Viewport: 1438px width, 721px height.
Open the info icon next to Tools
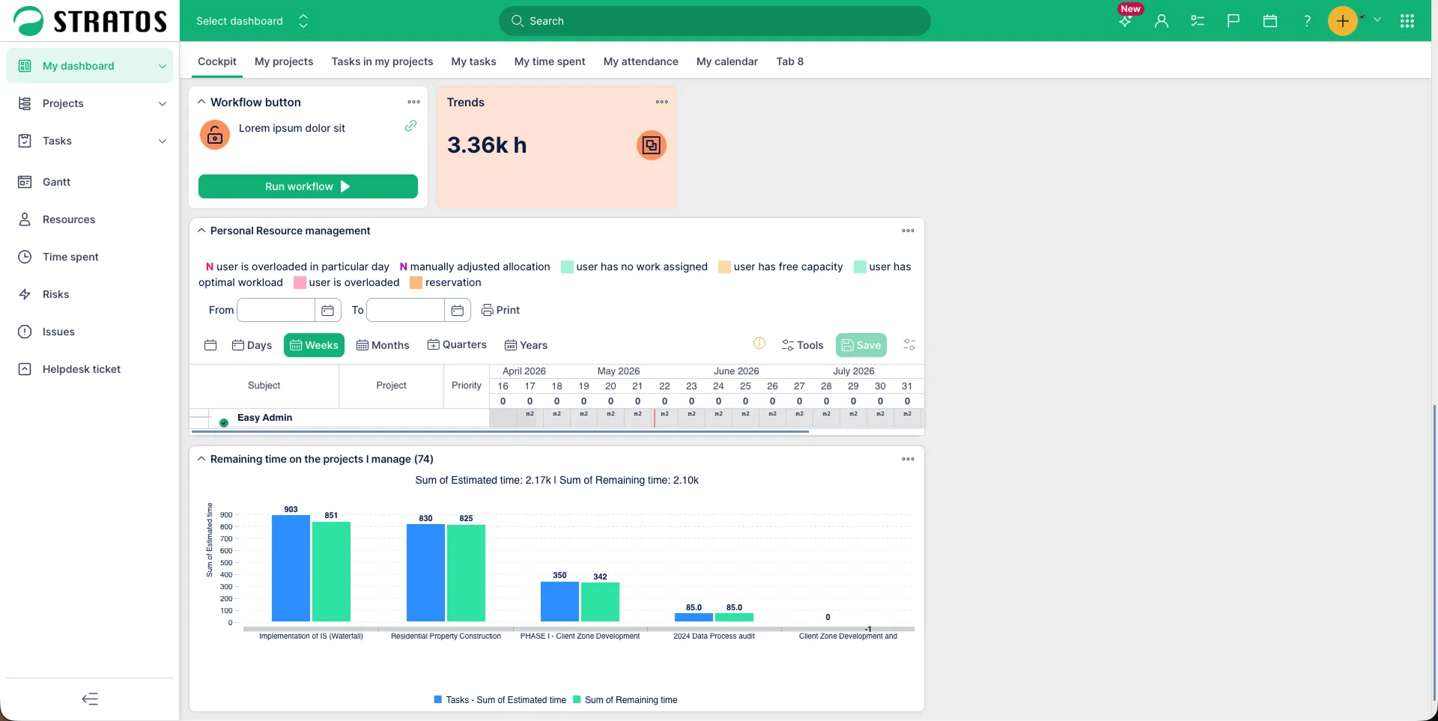(759, 343)
